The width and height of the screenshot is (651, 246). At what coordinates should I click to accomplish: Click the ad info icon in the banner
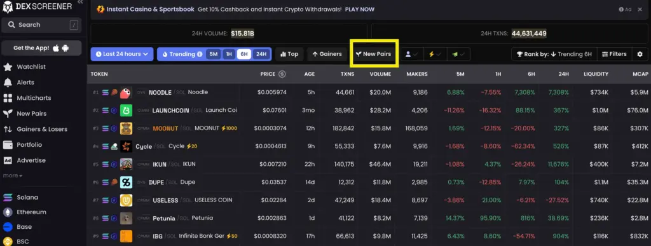[x=621, y=9]
